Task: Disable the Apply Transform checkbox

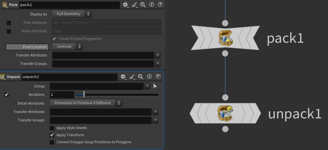Action: pyautogui.click(x=52, y=135)
